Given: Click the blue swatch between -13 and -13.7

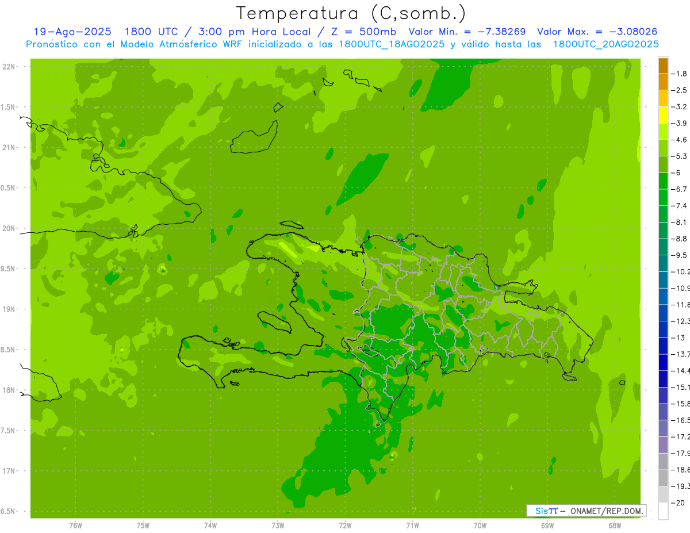Looking at the screenshot, I should [663, 346].
